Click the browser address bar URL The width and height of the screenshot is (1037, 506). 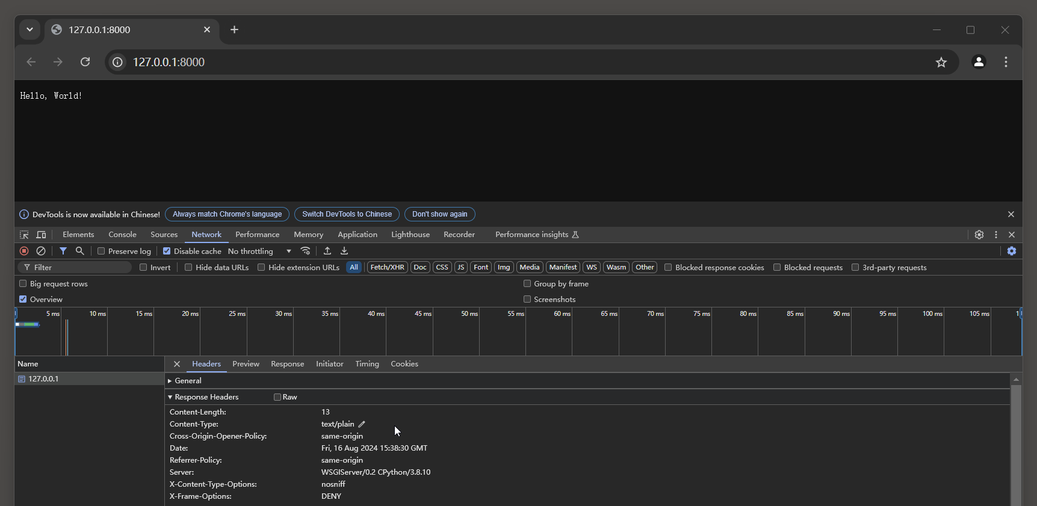pos(169,62)
